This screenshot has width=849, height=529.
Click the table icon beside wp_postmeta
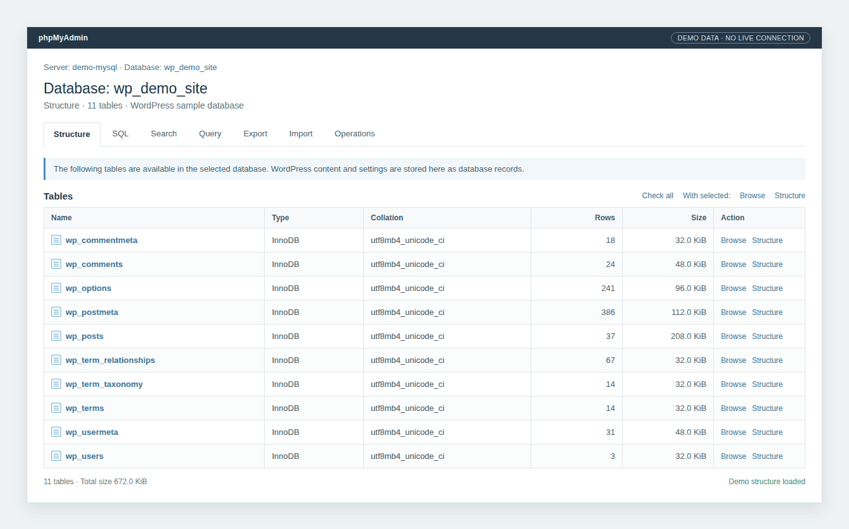(56, 312)
